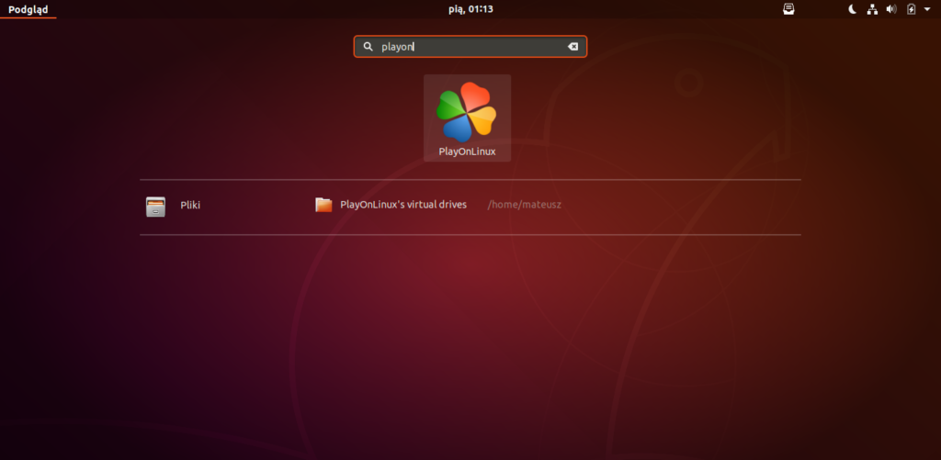This screenshot has width=941, height=460.
Task: Open PlayOnLinux's virtual drives folder icon
Action: point(323,205)
